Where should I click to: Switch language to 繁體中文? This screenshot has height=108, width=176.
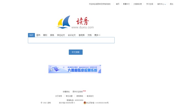(x=126, y=4)
